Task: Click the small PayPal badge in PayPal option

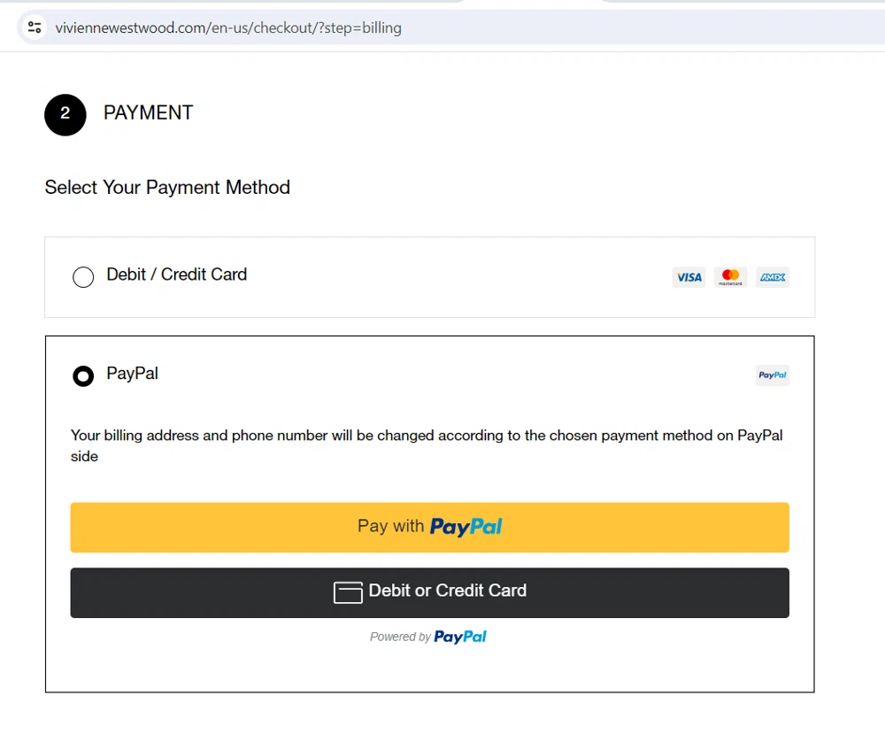Action: pos(772,375)
